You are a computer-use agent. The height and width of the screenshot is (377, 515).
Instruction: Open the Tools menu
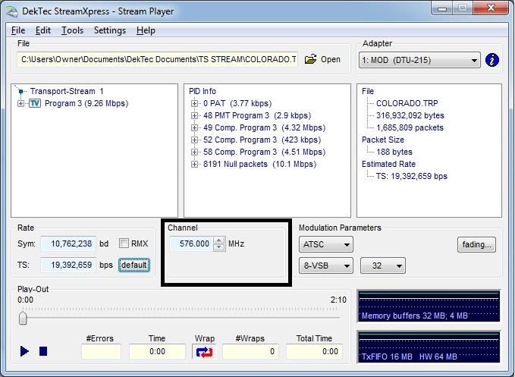pos(72,30)
